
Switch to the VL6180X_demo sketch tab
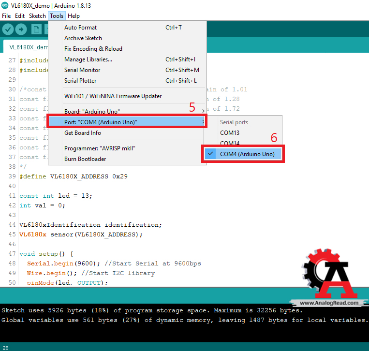coord(26,47)
